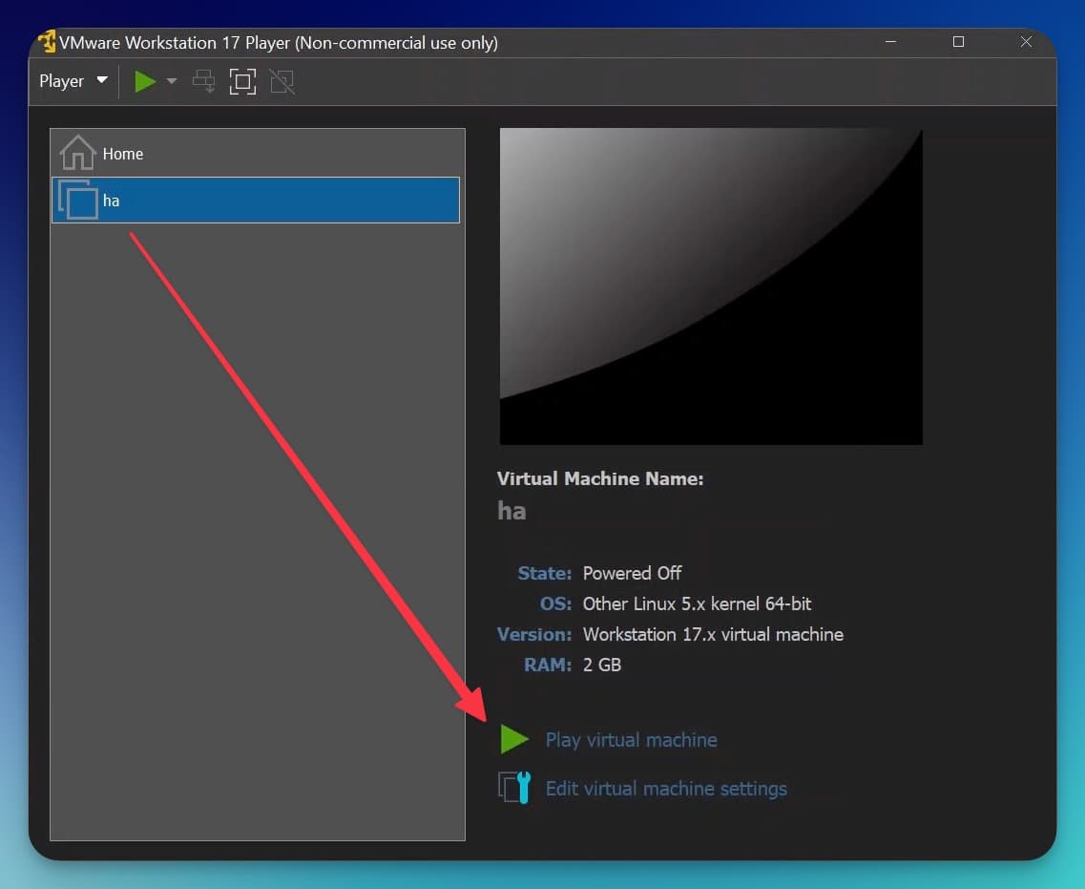The image size is (1085, 889).
Task: Click the State Powered Off text
Action: pyautogui.click(x=633, y=573)
